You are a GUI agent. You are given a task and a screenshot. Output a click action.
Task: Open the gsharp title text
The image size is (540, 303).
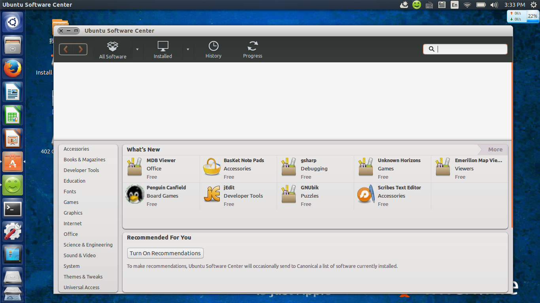[309, 161]
